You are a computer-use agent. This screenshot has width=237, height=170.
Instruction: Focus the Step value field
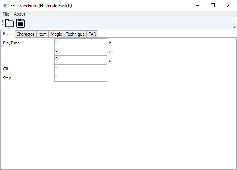click(x=81, y=77)
